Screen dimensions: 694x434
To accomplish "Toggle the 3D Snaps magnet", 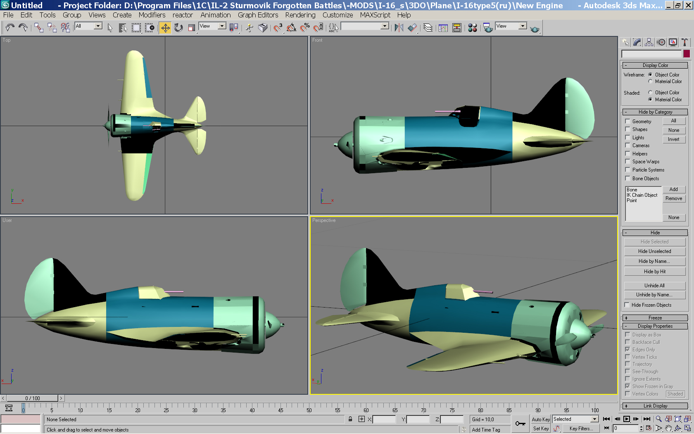I will pyautogui.click(x=278, y=28).
